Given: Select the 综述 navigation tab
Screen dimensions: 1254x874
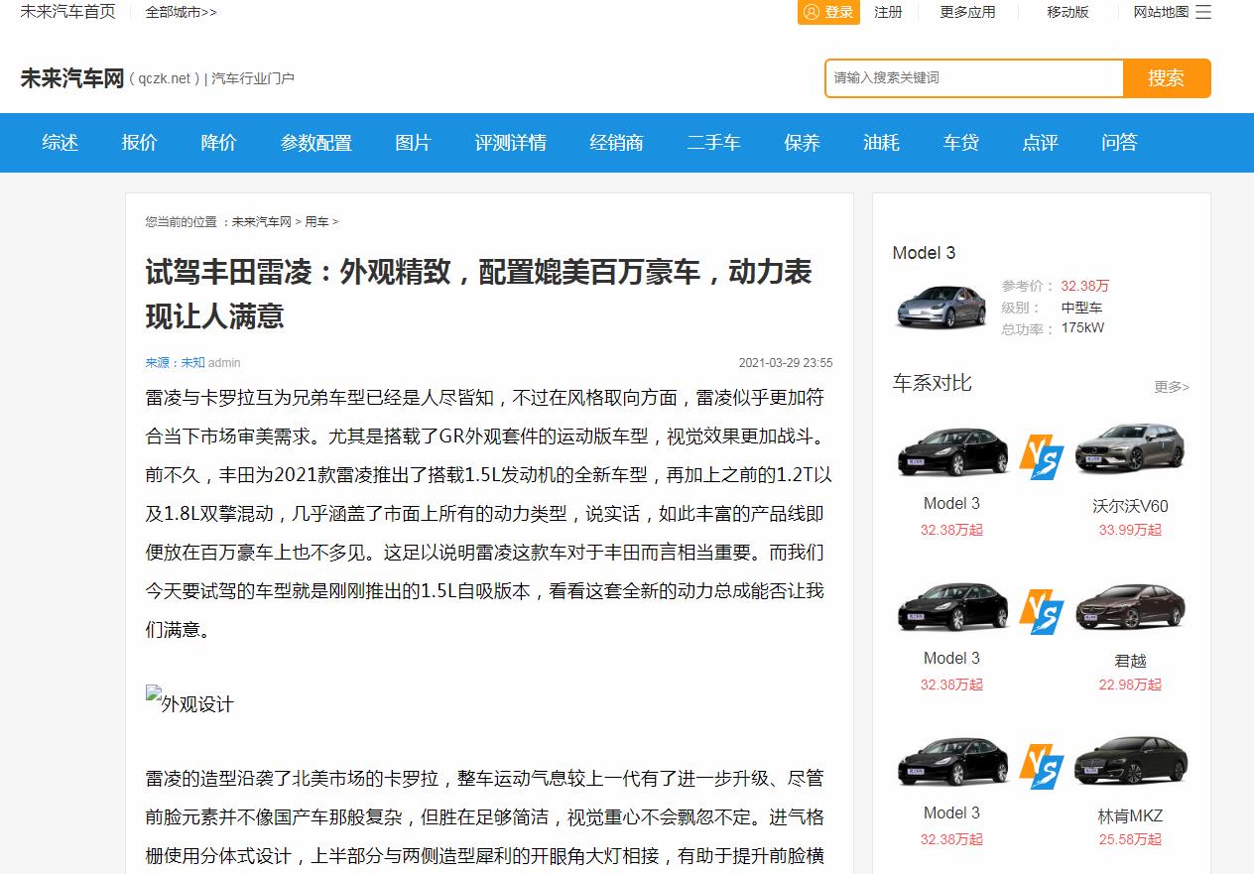Looking at the screenshot, I should (x=60, y=143).
